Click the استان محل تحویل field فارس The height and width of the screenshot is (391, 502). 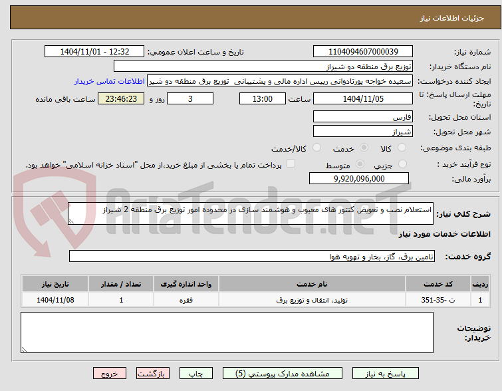(363, 117)
